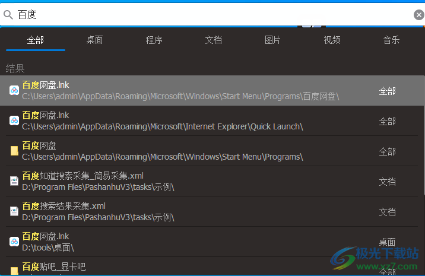The height and width of the screenshot is (276, 425).
Task: Open the 文档 tab
Action: click(x=213, y=40)
